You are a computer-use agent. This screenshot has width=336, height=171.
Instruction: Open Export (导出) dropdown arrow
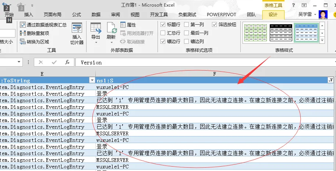click(x=96, y=42)
